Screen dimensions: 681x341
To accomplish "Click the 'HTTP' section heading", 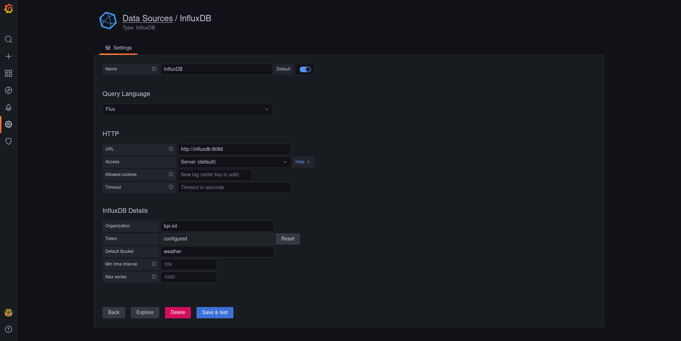I will tap(111, 134).
